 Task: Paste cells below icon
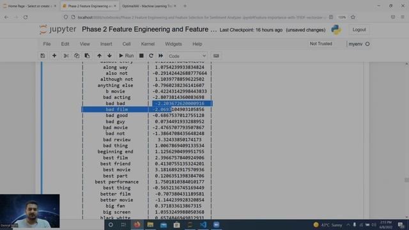click(x=87, y=56)
